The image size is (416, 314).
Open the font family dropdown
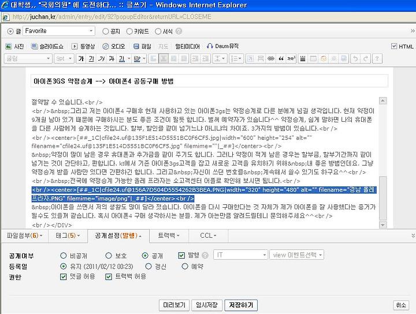pos(28,58)
